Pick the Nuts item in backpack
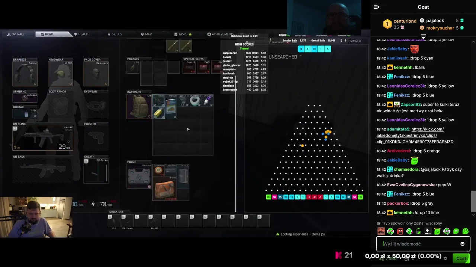The image size is (476, 267). [159, 100]
